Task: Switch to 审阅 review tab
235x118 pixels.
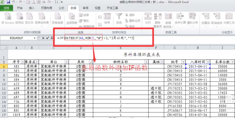Action: [86, 8]
